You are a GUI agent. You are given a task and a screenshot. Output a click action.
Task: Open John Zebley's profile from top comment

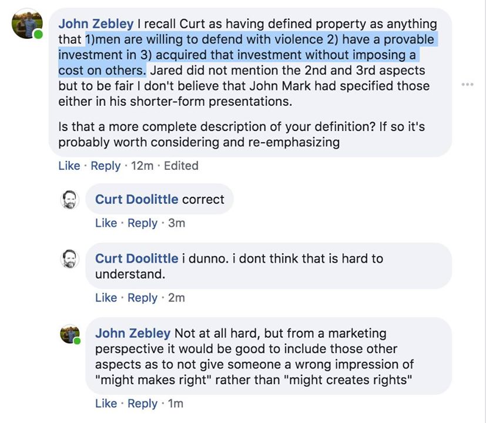coord(96,24)
